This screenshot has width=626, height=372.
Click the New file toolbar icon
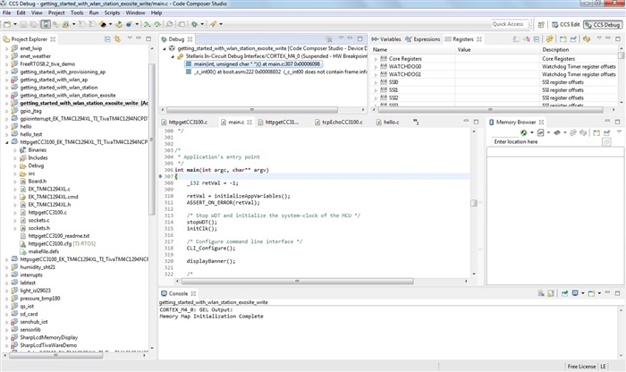click(7, 24)
